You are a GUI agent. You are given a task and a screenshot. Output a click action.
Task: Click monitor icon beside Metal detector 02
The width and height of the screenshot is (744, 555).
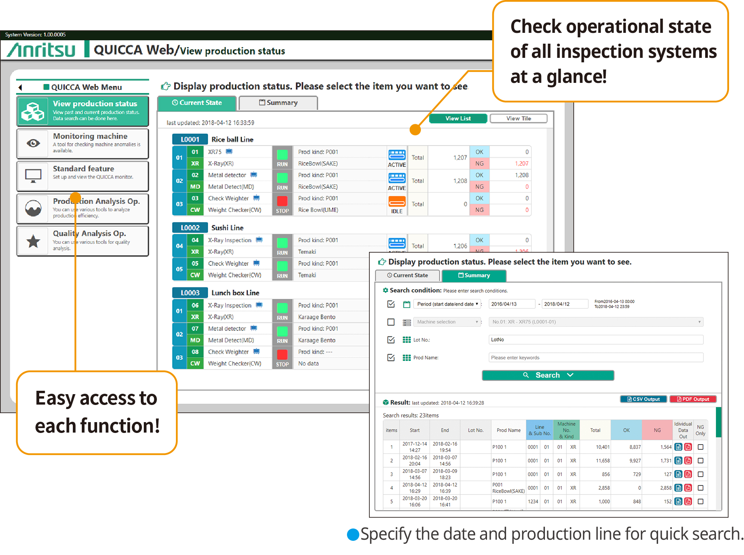254,175
